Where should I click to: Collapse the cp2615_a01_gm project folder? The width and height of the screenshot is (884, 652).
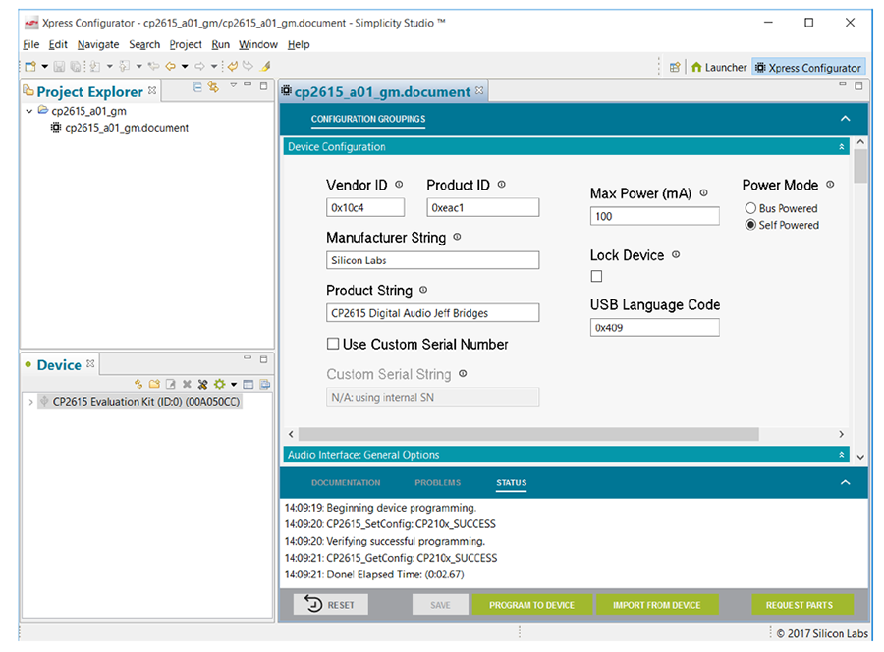[29, 111]
